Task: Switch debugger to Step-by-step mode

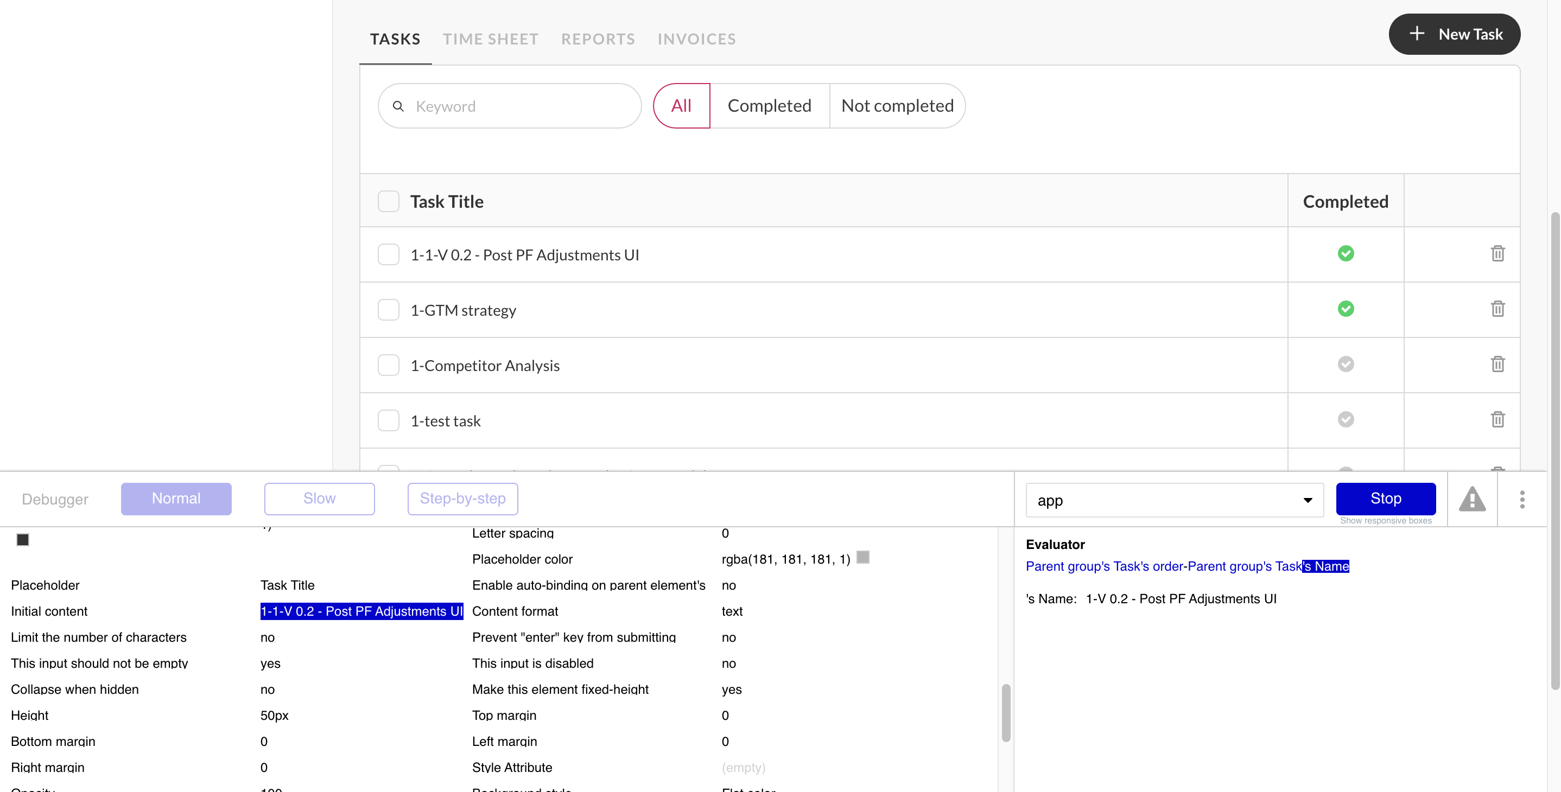Action: click(462, 499)
